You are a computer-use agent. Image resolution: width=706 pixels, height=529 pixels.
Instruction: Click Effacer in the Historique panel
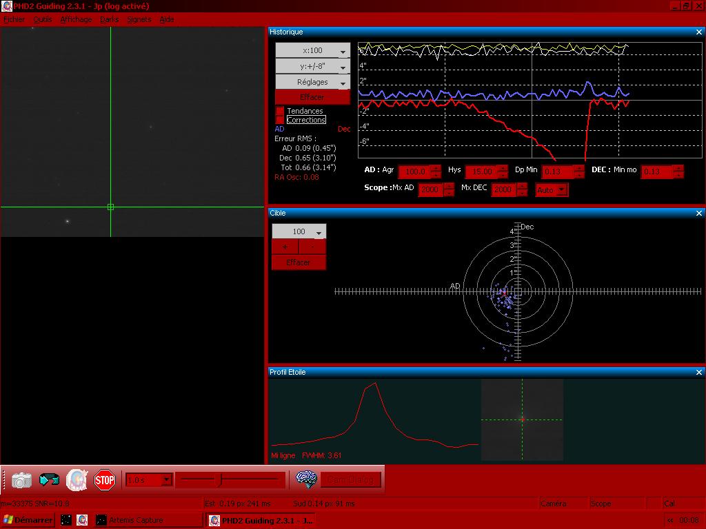312,97
